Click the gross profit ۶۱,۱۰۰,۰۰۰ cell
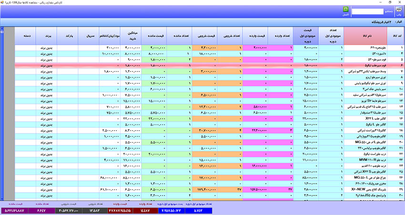The height and width of the screenshot is (215, 405). click(110, 190)
